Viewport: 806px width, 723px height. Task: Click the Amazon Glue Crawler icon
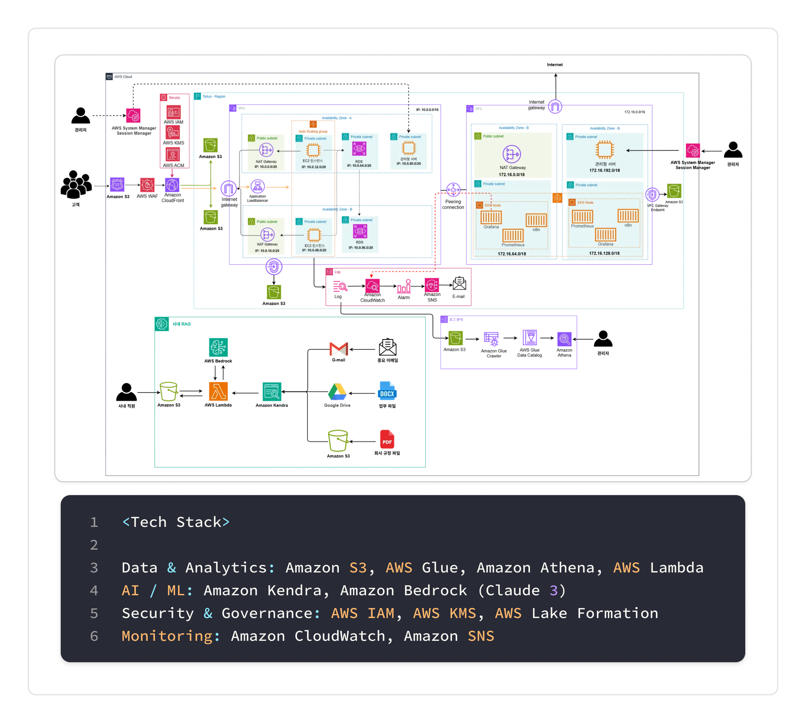click(491, 339)
